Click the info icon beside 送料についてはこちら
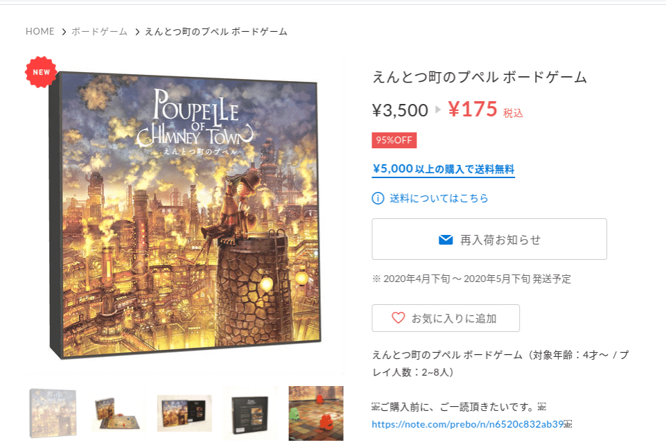This screenshot has height=447, width=666. tap(378, 198)
